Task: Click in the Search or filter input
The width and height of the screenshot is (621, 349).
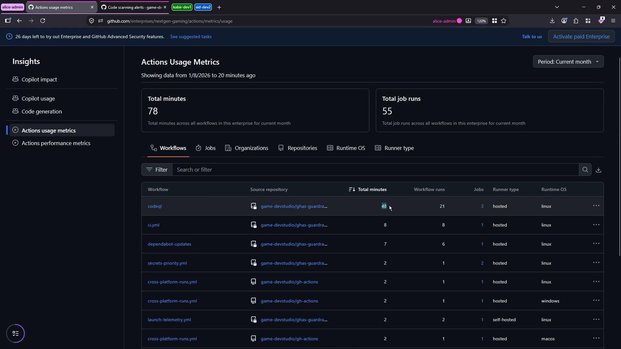Action: pyautogui.click(x=376, y=170)
